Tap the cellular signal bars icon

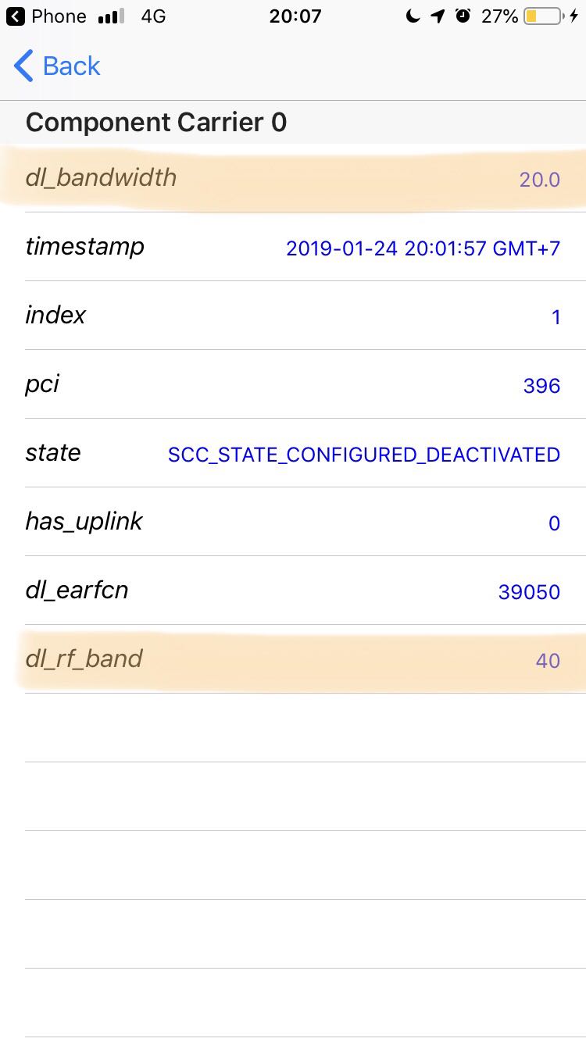pyautogui.click(x=113, y=16)
